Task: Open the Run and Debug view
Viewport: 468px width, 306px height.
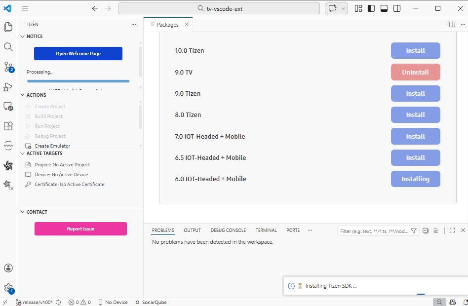Action: [8, 86]
